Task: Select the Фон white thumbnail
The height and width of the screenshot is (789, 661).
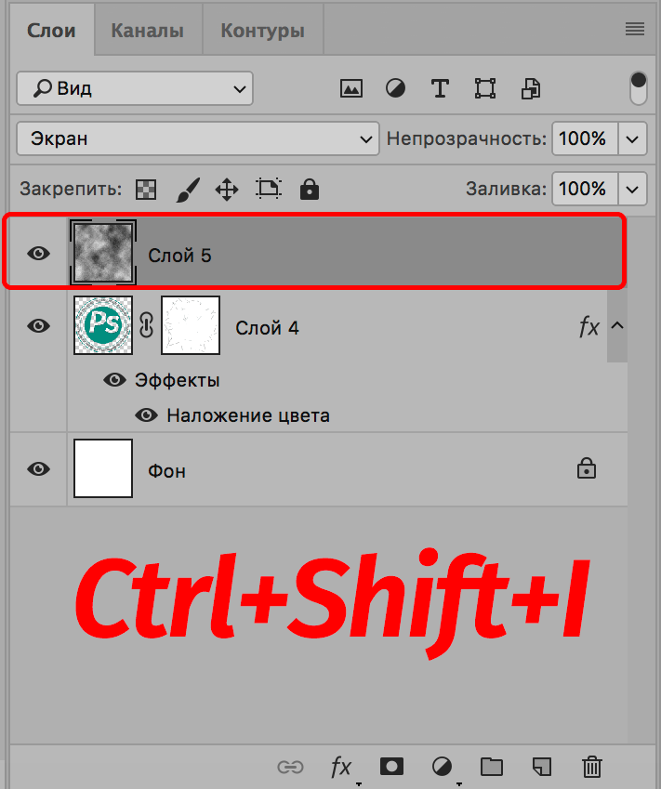Action: 103,468
